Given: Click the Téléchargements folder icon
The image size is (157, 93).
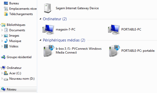Looking at the screenshot, I should point(6,14).
